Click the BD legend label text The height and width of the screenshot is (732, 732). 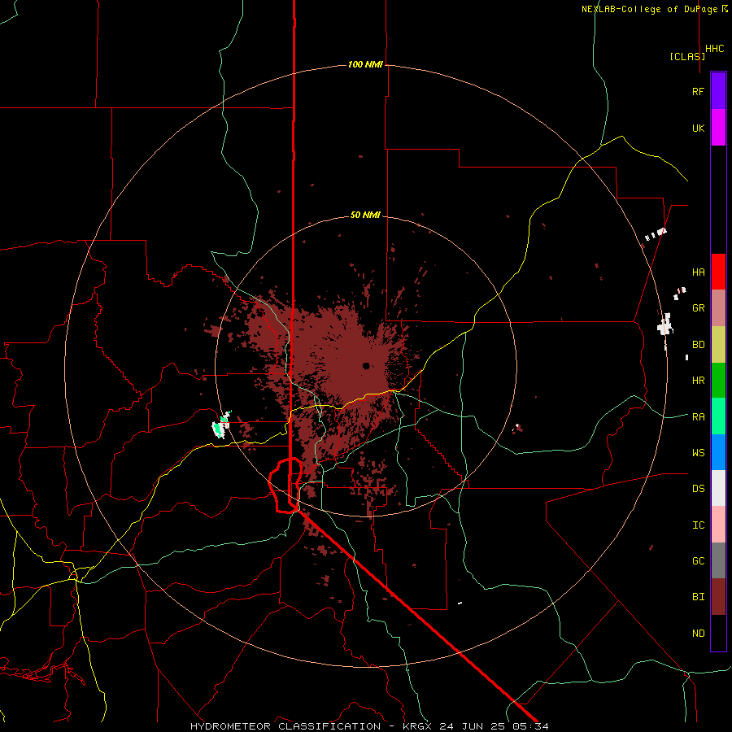point(698,345)
